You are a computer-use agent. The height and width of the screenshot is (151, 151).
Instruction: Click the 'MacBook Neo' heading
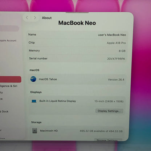tap(77, 23)
